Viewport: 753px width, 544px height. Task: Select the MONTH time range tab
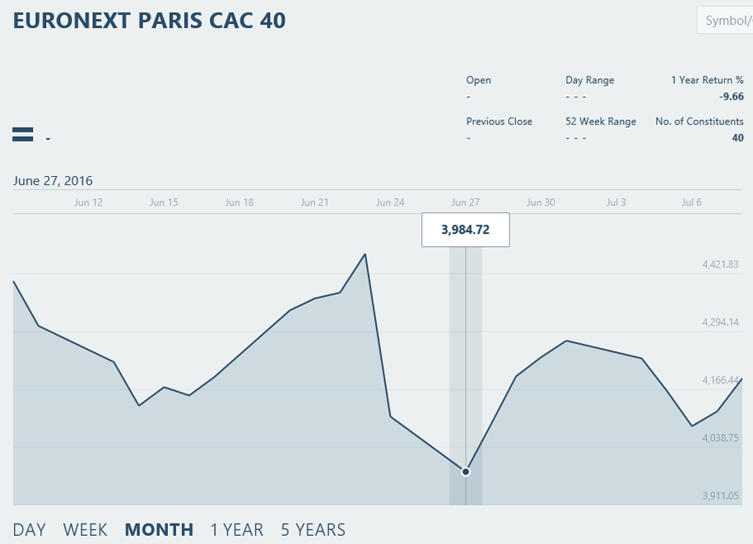pyautogui.click(x=159, y=530)
